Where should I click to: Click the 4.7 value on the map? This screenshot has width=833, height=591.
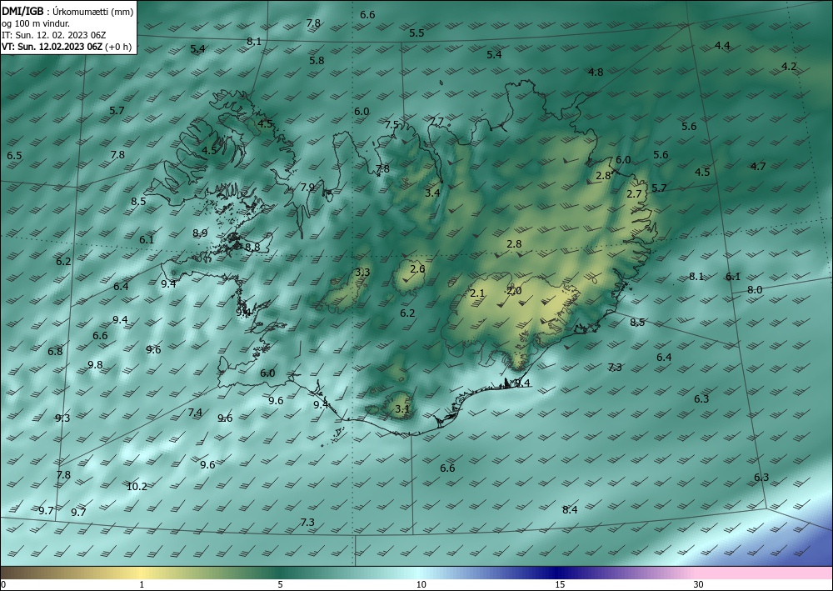click(758, 167)
